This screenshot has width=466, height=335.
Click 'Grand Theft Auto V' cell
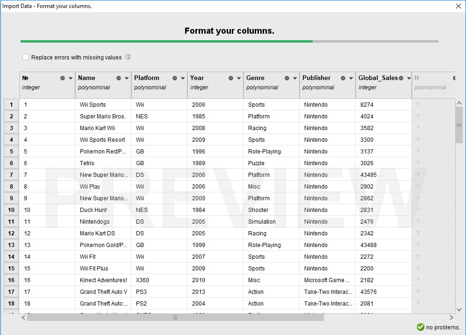pos(103,292)
